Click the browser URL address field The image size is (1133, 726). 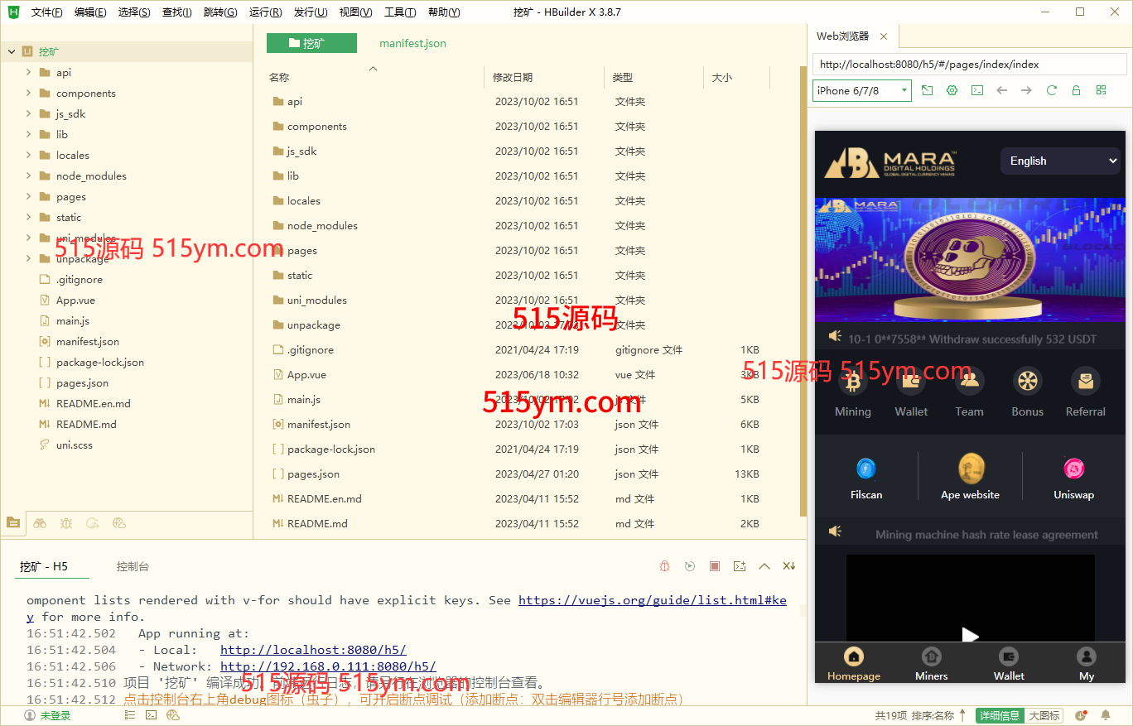969,64
